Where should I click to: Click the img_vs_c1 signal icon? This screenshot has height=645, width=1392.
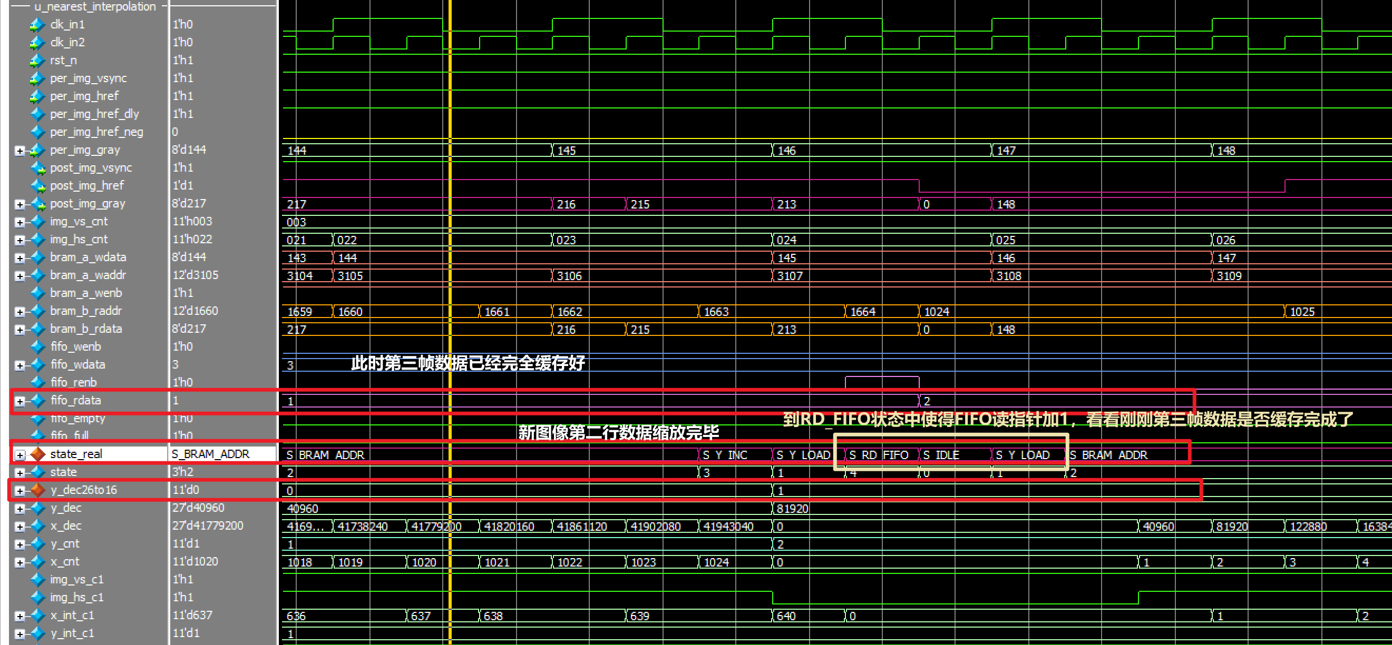pos(38,579)
